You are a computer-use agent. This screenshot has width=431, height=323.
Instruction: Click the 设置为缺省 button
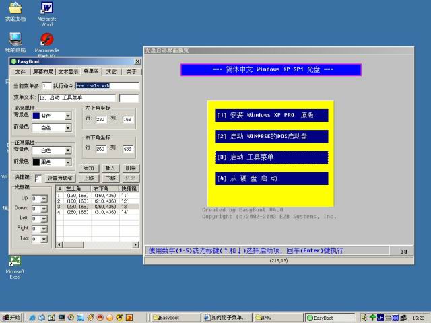(x=60, y=178)
